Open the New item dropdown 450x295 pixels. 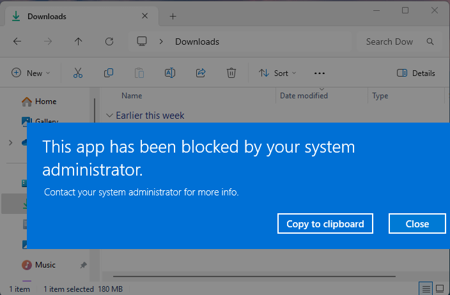31,73
